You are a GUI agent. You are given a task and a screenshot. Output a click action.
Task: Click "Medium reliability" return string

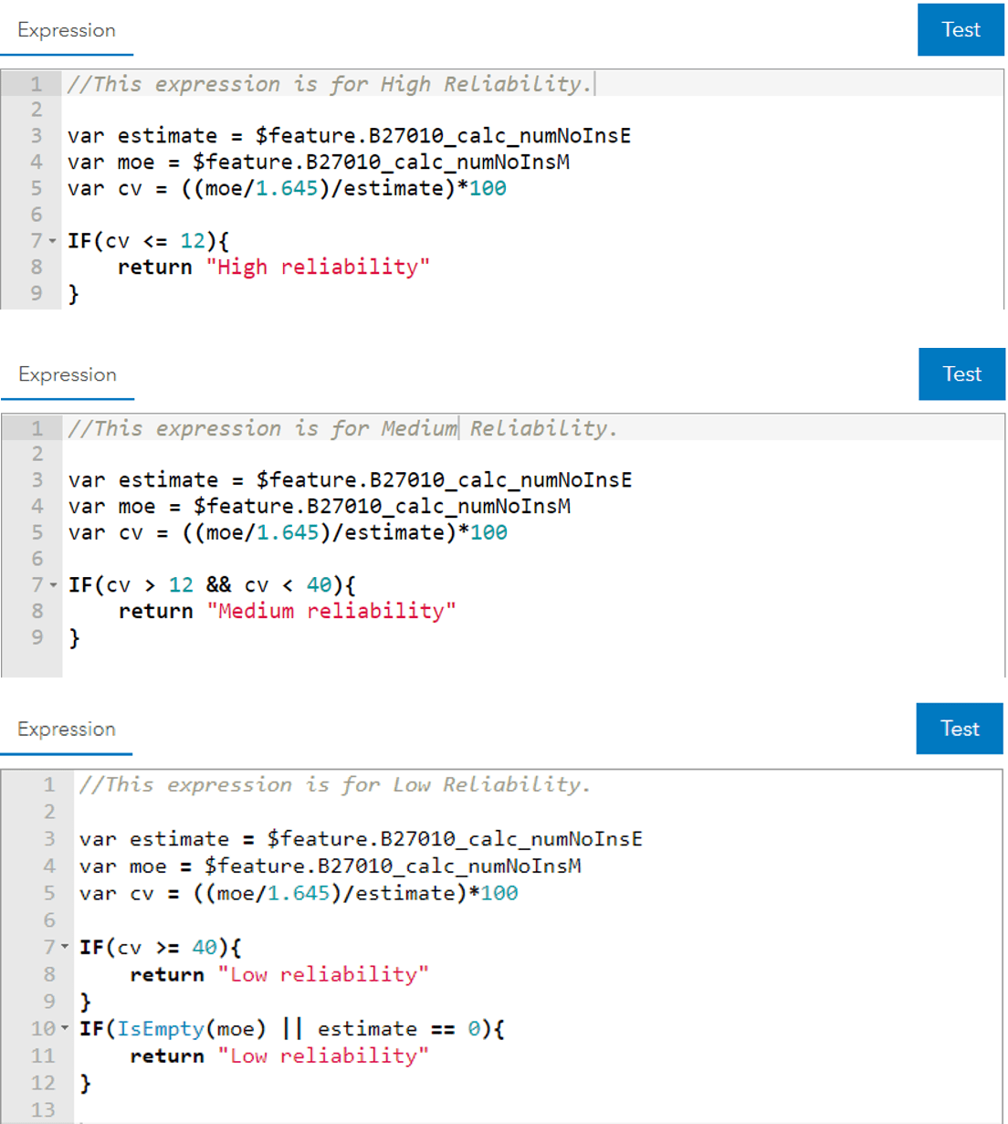coord(331,611)
